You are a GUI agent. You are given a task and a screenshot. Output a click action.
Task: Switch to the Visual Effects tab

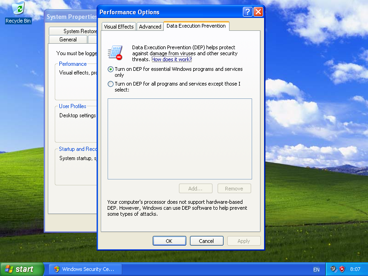pyautogui.click(x=119, y=27)
